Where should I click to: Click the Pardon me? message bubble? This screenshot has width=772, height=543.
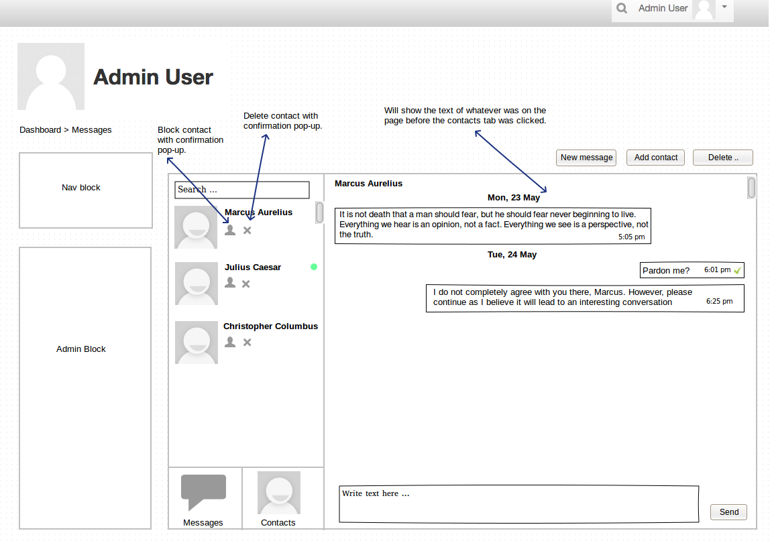(x=692, y=270)
